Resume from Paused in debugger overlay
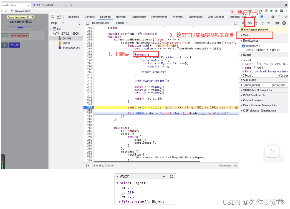The image size is (290, 209). tap(28, 17)
